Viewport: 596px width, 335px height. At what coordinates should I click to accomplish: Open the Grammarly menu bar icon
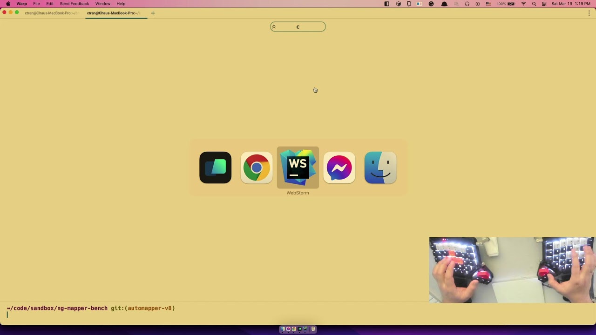(431, 4)
